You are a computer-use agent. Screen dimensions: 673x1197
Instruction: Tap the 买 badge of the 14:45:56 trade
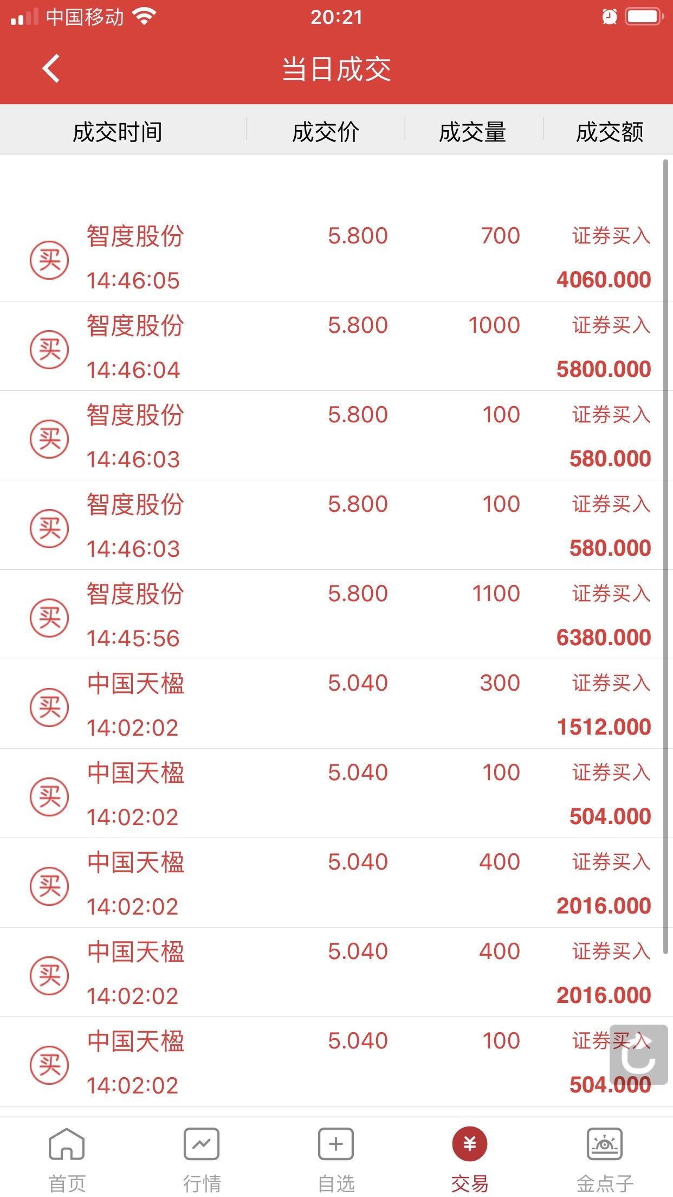coord(49,618)
